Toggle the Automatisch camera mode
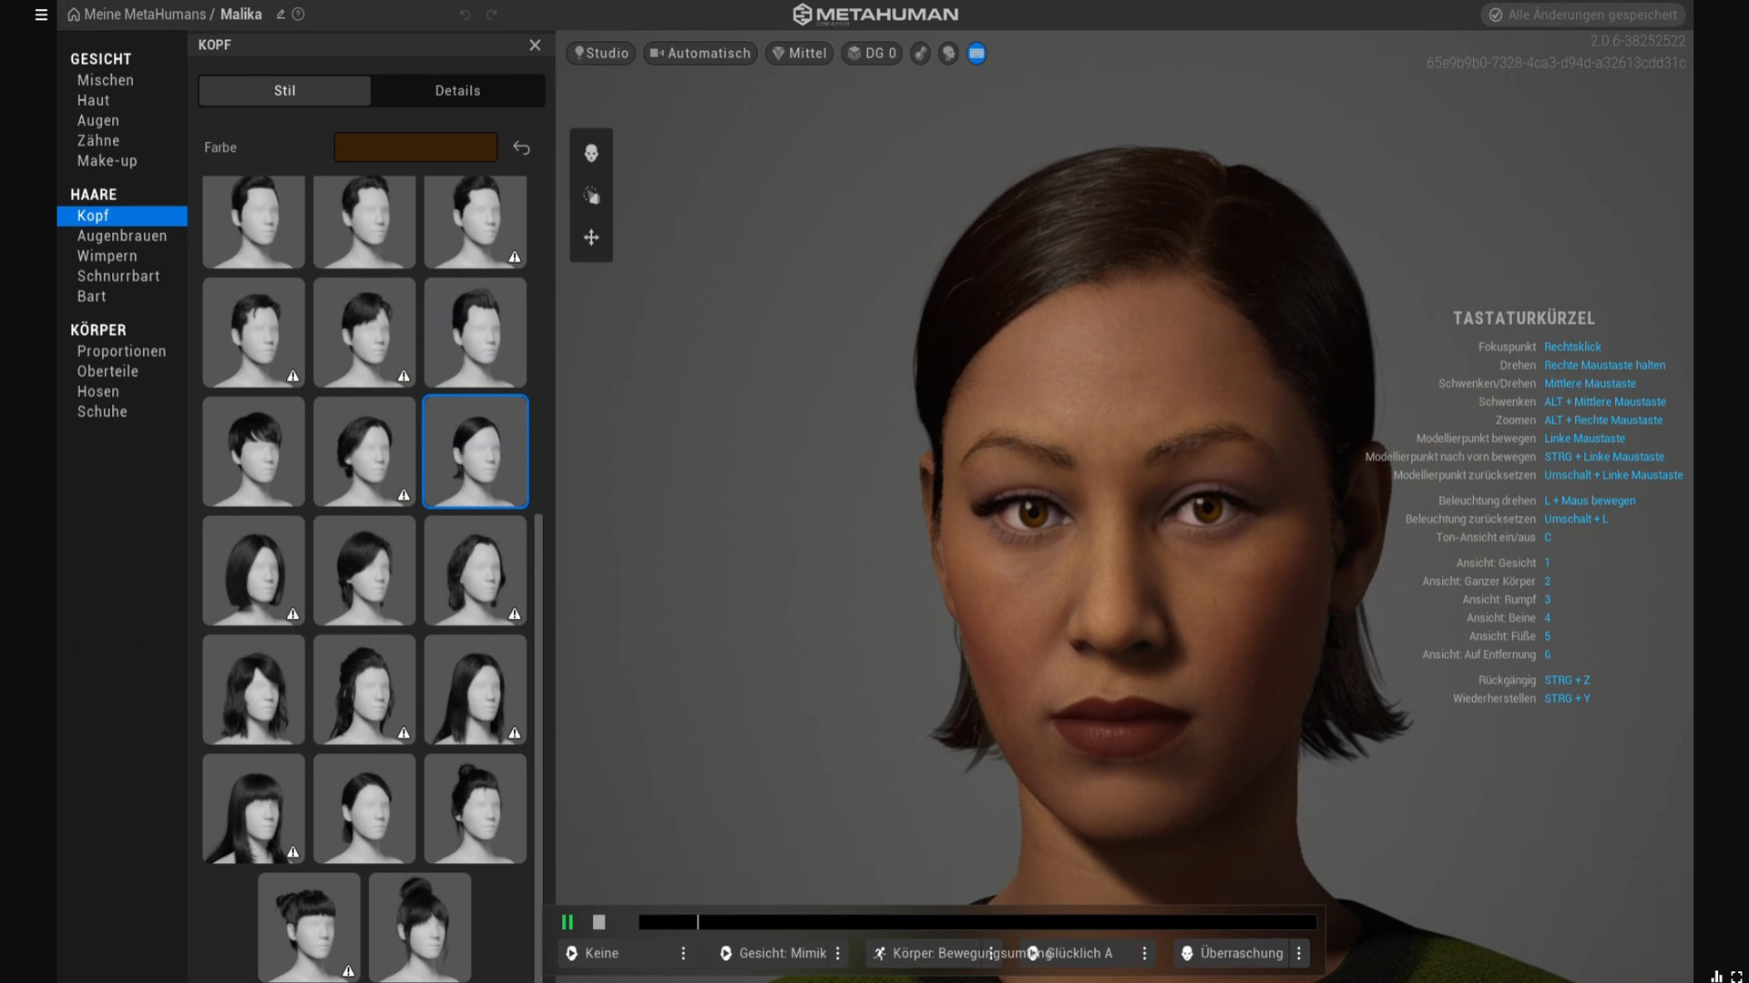Viewport: 1749px width, 983px height. click(700, 53)
